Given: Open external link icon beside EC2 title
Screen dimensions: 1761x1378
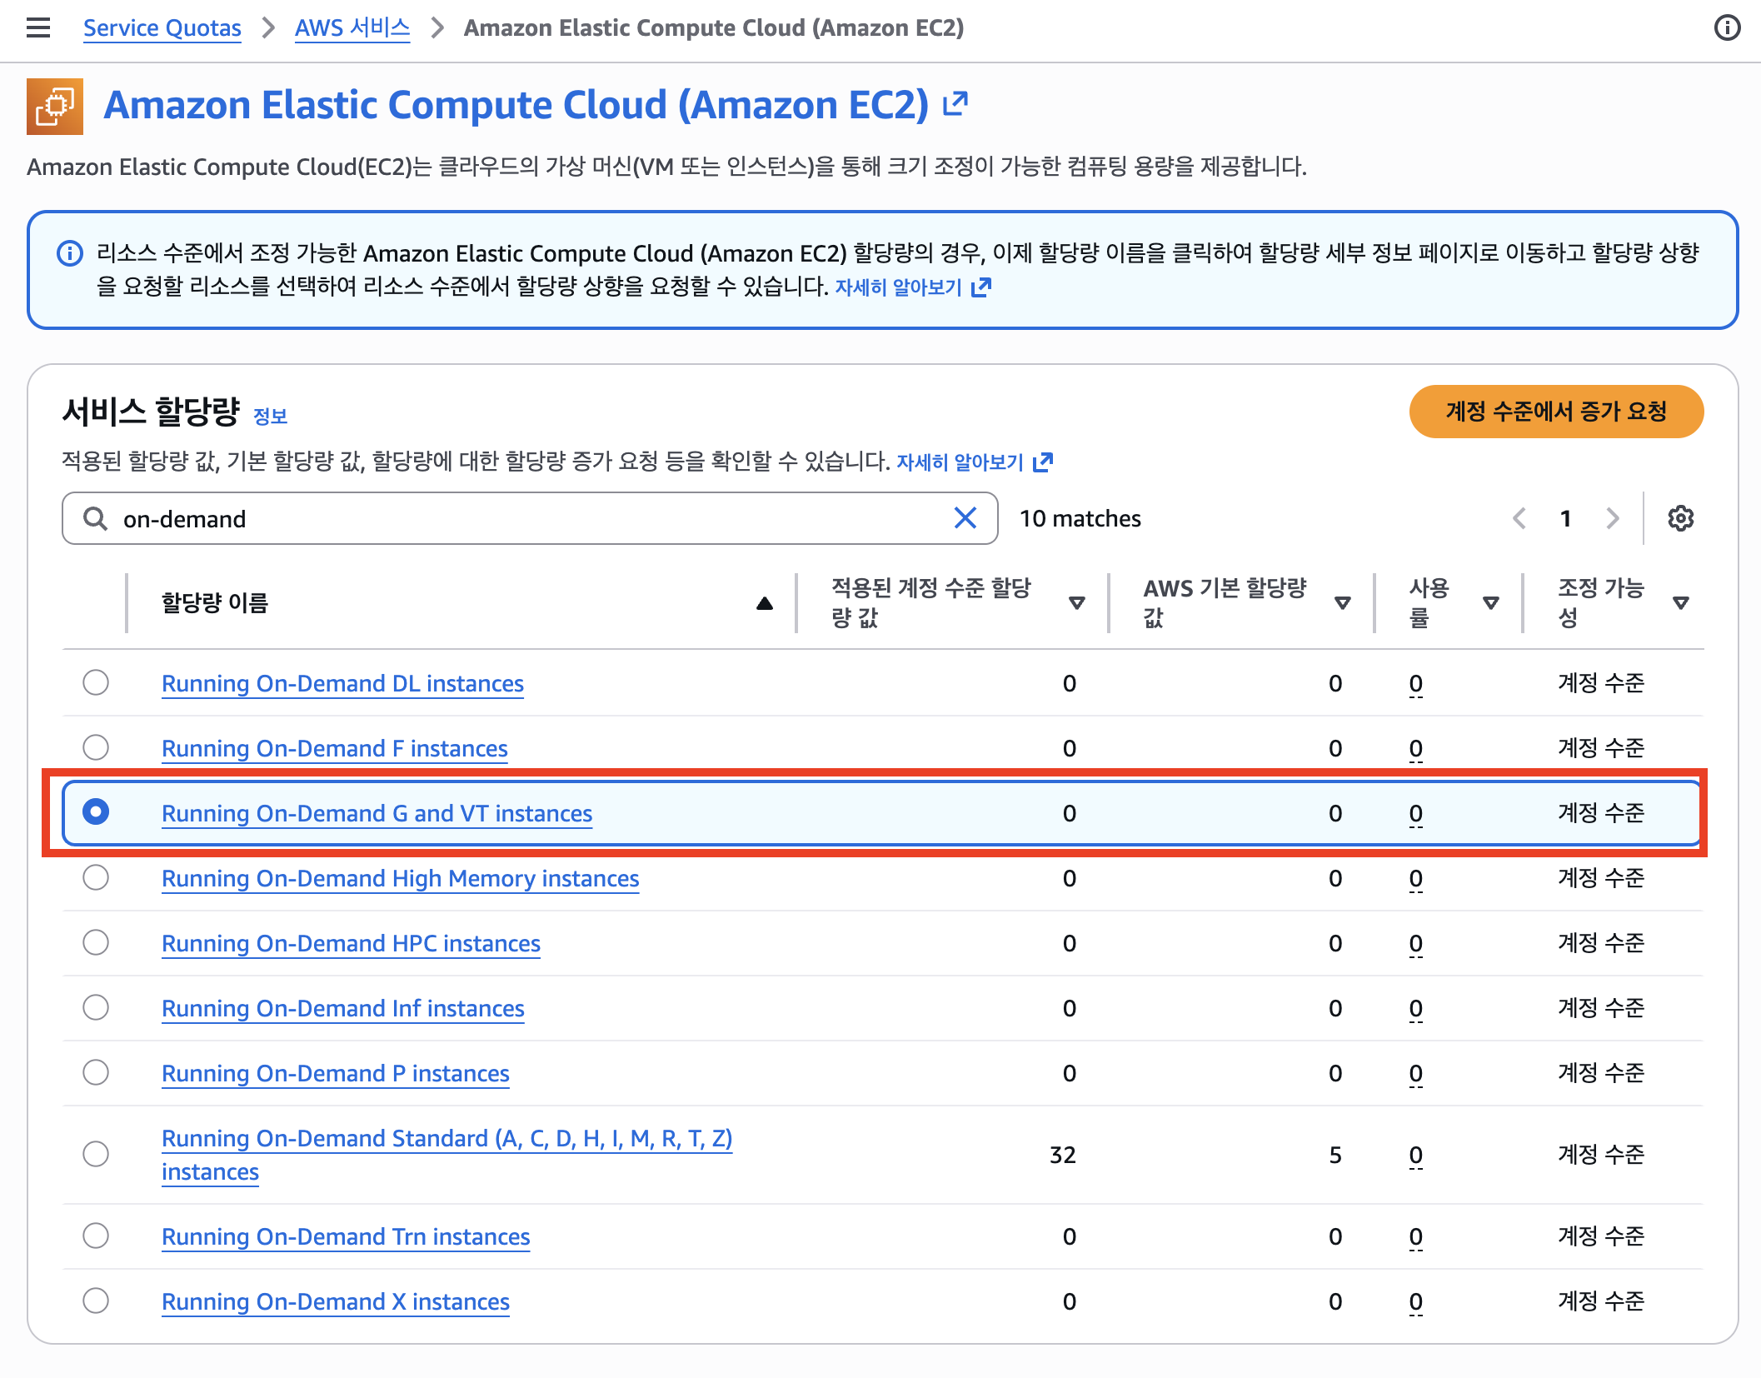Looking at the screenshot, I should coord(955,104).
